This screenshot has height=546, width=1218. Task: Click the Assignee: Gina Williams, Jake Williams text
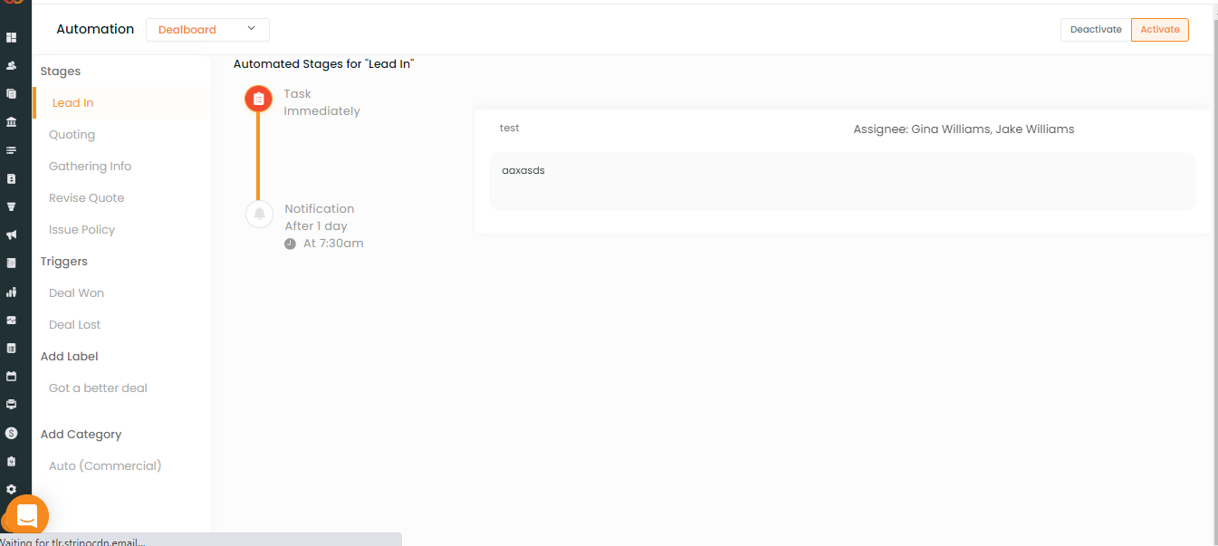point(964,129)
